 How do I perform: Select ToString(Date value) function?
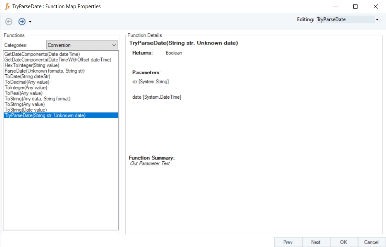click(x=26, y=110)
